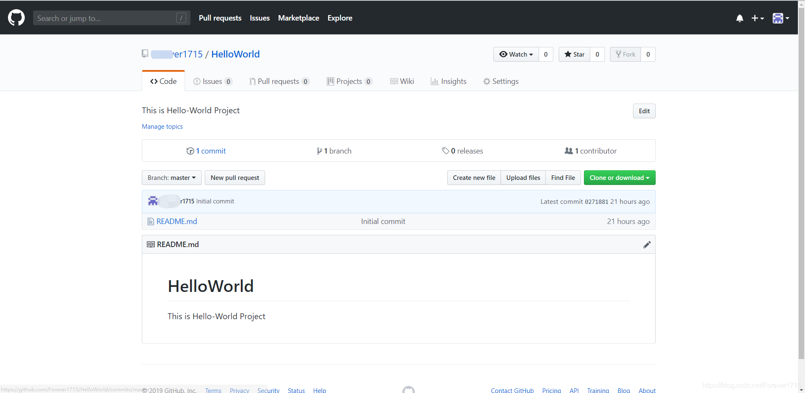
Task: Open the Help footer link
Action: (320, 390)
